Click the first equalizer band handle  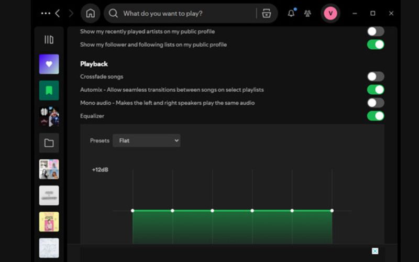(133, 211)
